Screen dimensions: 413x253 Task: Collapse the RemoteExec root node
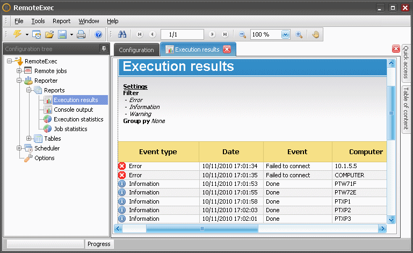pos(10,61)
